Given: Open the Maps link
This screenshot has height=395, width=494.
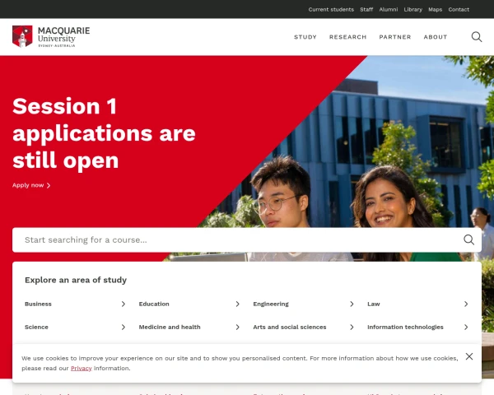Looking at the screenshot, I should click(x=435, y=9).
